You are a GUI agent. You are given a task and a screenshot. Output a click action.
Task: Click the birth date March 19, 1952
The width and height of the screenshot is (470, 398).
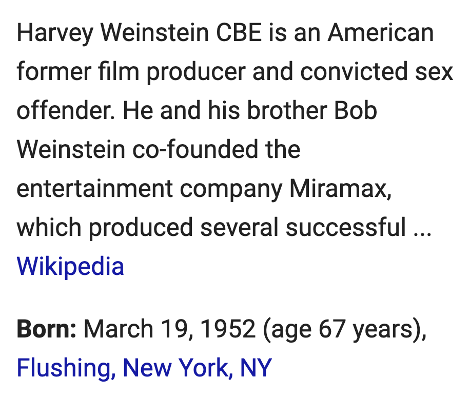pyautogui.click(x=169, y=329)
